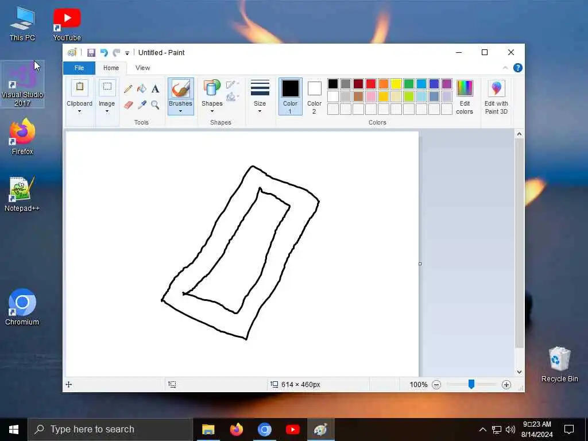This screenshot has width=588, height=441.
Task: Select the Color picker eyedropper tool
Action: pyautogui.click(x=142, y=105)
